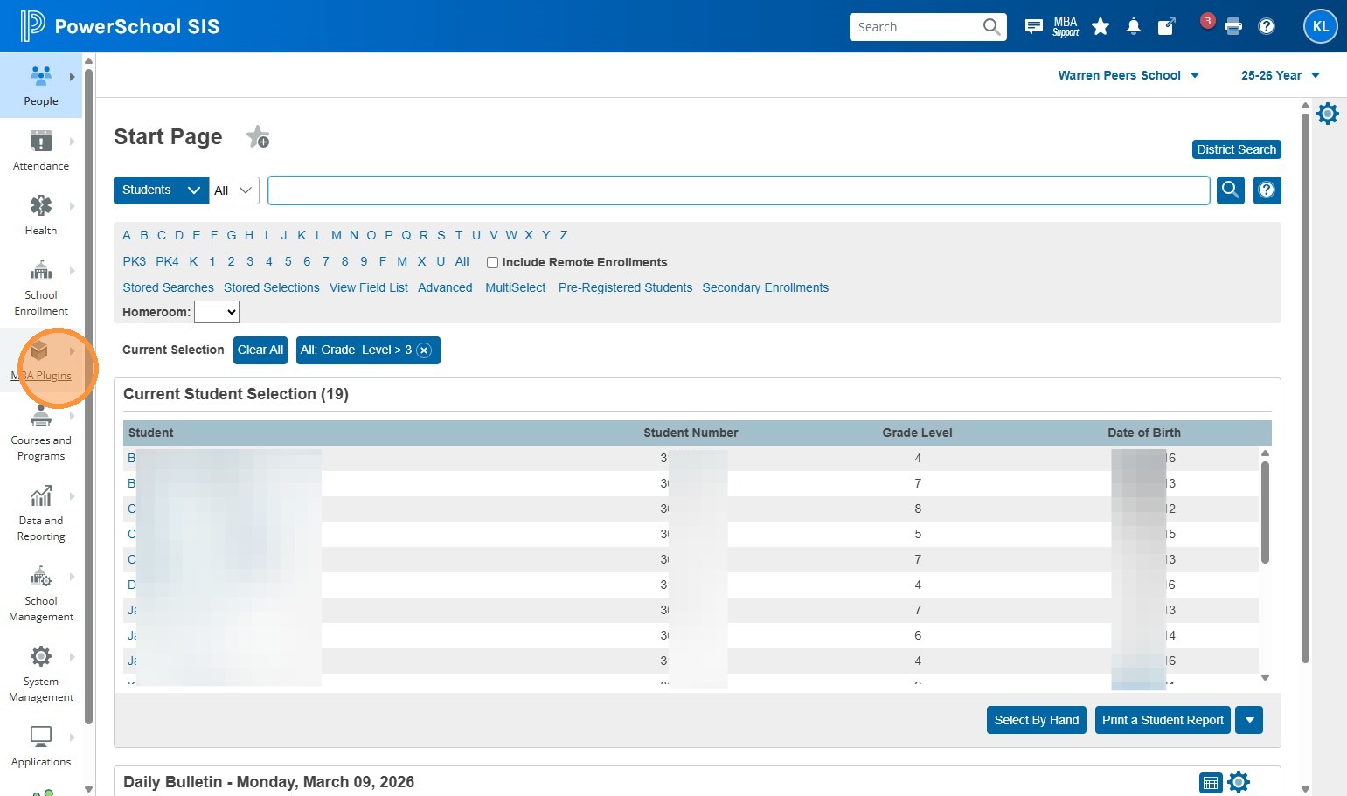Open Warren Peers School selector
The height and width of the screenshot is (796, 1347).
1128,75
